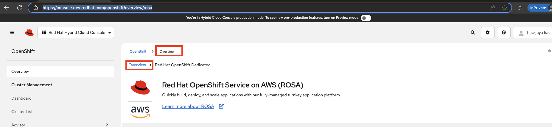Select Overview in the side navigation
This screenshot has width=552, height=127.
(x=20, y=71)
